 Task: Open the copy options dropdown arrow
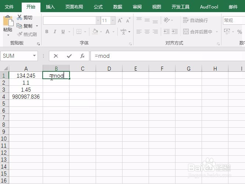37,26
